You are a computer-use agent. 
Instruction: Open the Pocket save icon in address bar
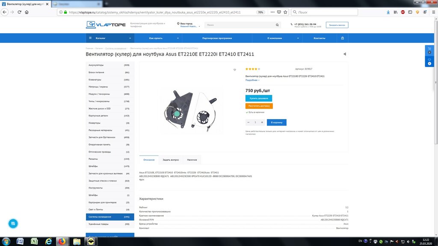tap(279, 12)
